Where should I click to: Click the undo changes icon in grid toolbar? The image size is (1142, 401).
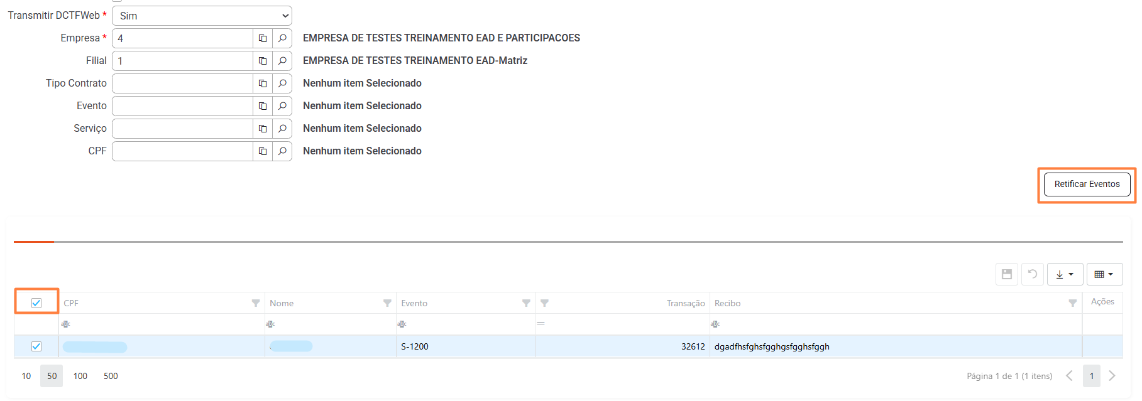pyautogui.click(x=1033, y=274)
